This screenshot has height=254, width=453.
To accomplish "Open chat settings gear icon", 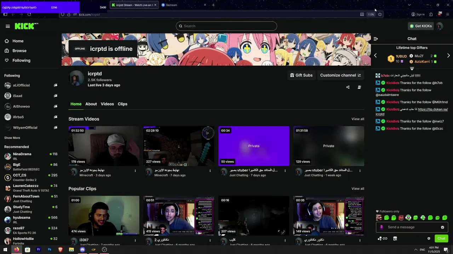I will click(429, 238).
